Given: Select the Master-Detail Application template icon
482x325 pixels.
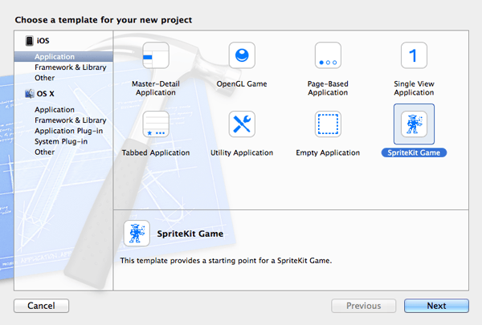Looking at the screenshot, I should coord(155,56).
